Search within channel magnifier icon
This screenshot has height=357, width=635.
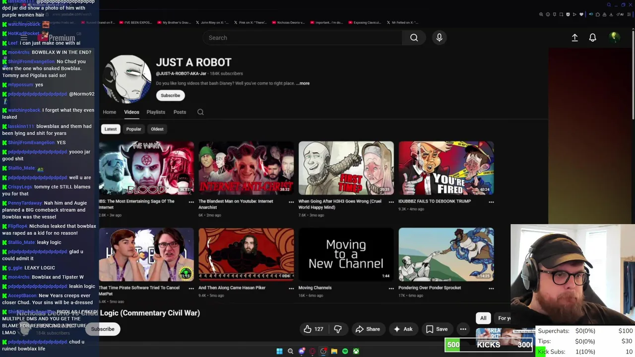tap(200, 112)
